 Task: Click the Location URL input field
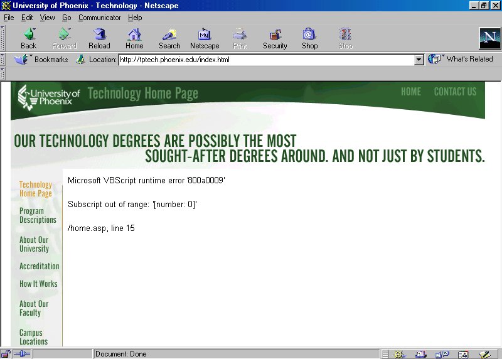[266, 60]
